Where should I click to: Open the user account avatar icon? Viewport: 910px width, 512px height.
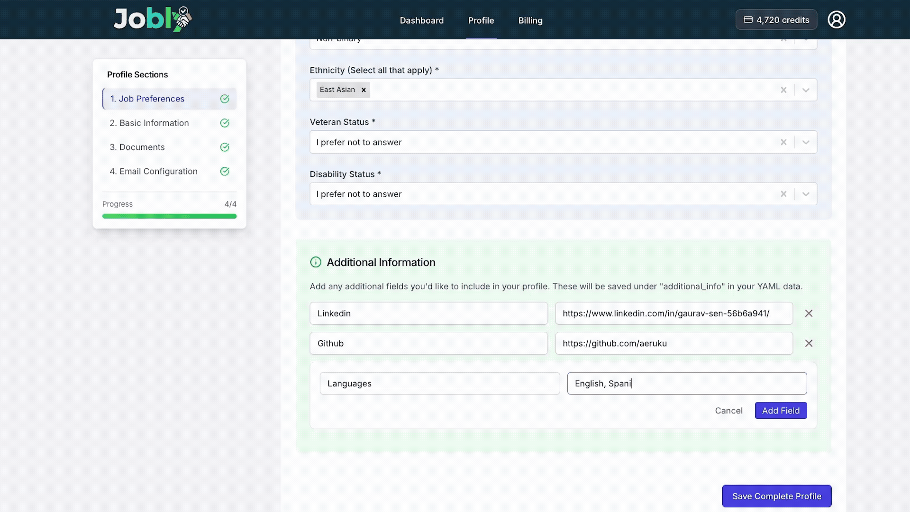(x=836, y=20)
